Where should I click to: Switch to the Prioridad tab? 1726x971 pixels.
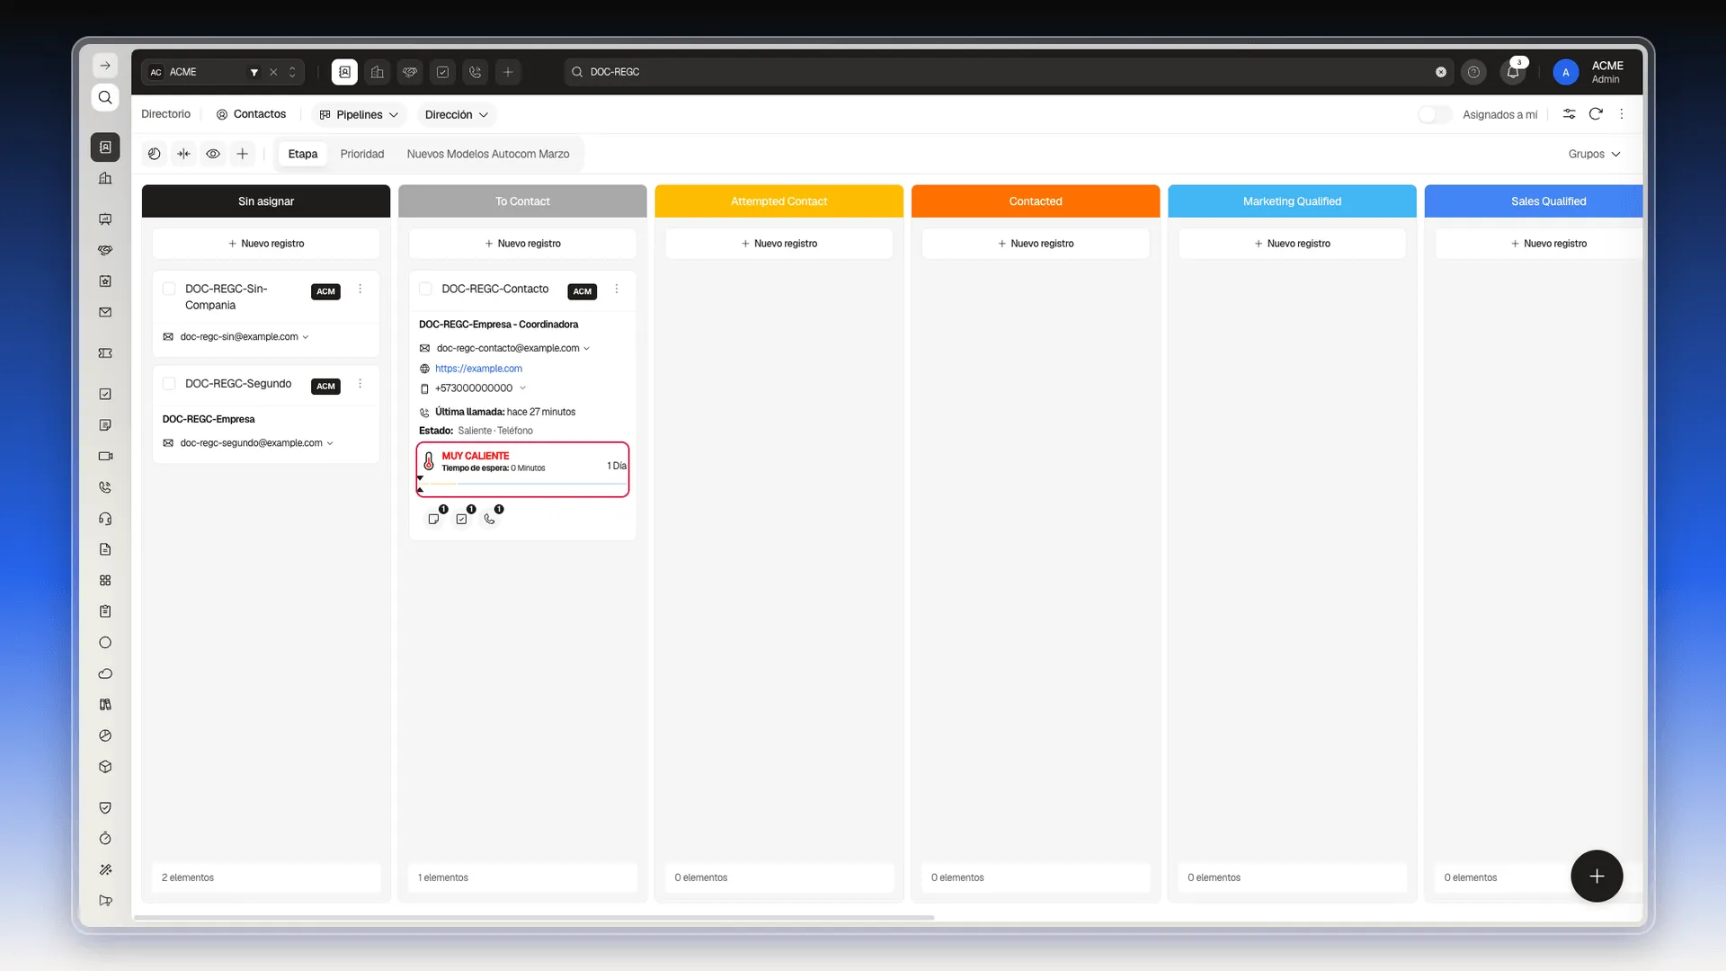pyautogui.click(x=362, y=154)
